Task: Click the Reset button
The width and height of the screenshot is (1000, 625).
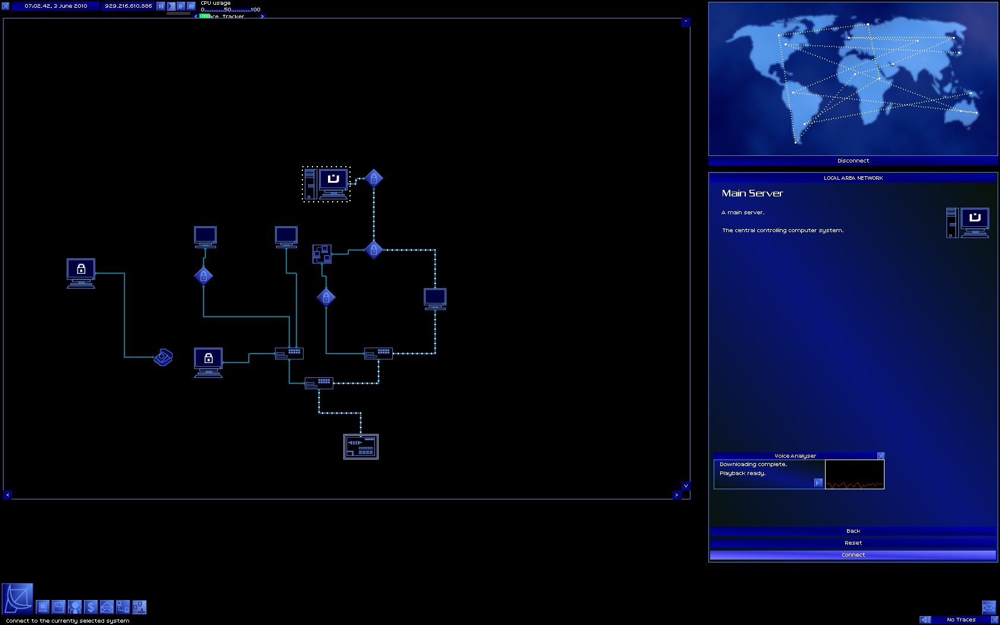Action: 853,543
